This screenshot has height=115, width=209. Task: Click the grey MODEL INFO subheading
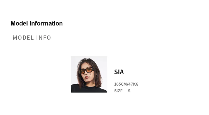pyautogui.click(x=32, y=38)
